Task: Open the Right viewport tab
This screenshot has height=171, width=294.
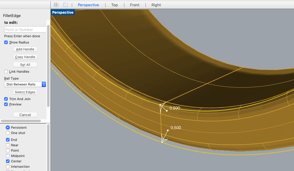Action: point(156,5)
